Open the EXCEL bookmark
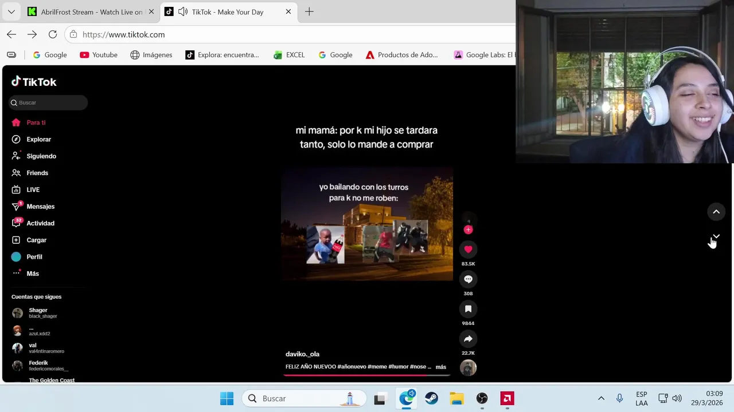Viewport: 734px width, 412px height. [x=289, y=55]
